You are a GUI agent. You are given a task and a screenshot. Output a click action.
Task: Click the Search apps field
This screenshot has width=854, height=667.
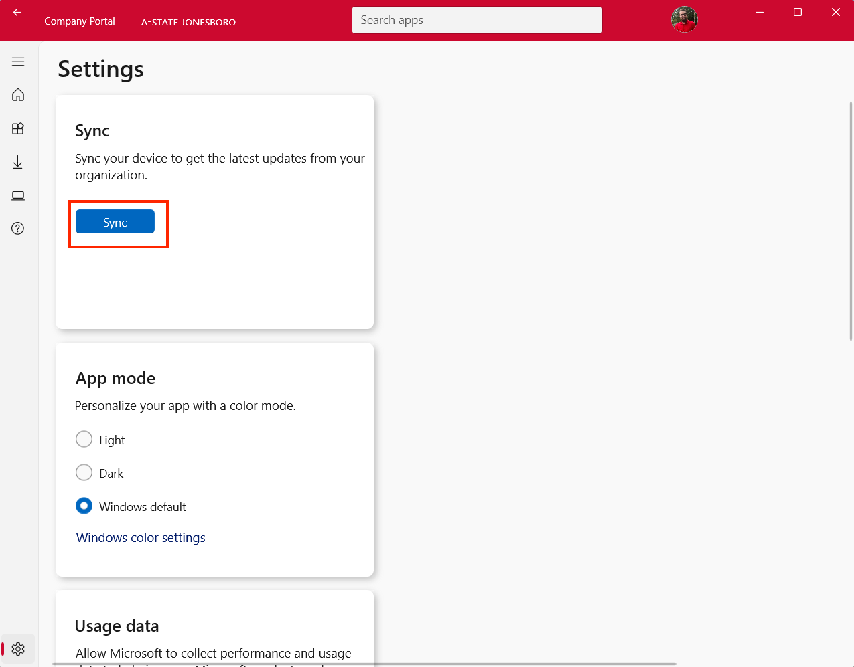(x=477, y=20)
